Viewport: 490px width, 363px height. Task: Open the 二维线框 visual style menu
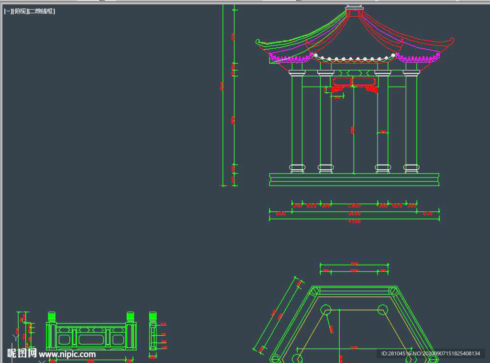(x=42, y=11)
